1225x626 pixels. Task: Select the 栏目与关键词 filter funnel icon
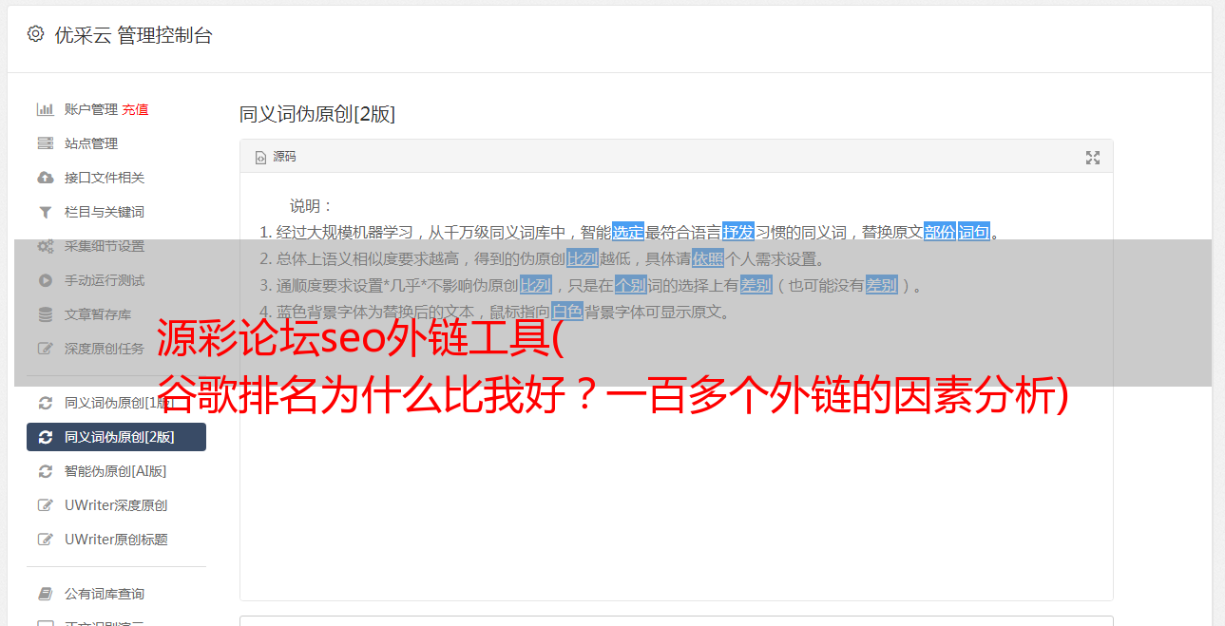(45, 212)
